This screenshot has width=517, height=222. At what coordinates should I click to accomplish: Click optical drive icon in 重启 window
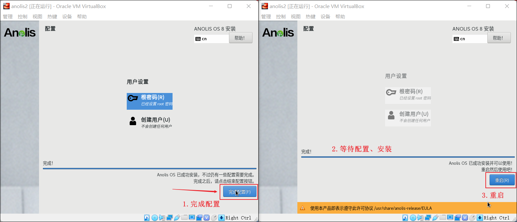(x=413, y=218)
